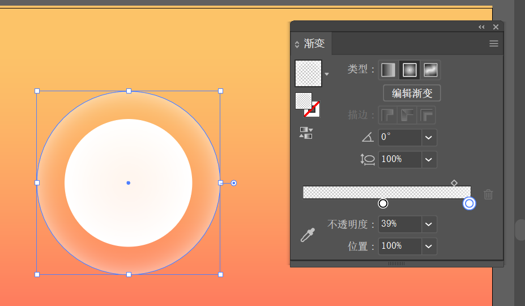Click the 编辑渐变 button
The image size is (525, 306).
[x=412, y=93]
